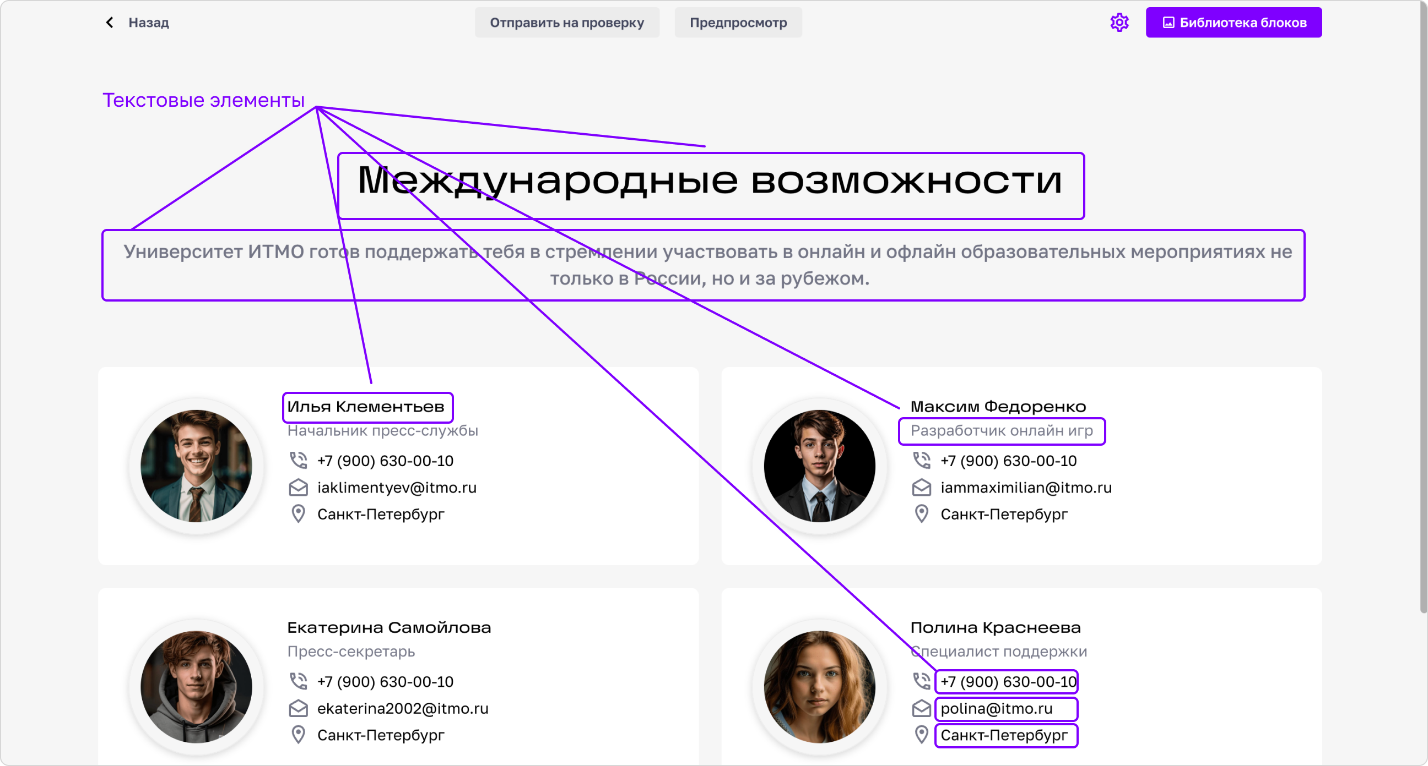1428x766 pixels.
Task: Click the back arrow chevron icon
Action: 110,22
